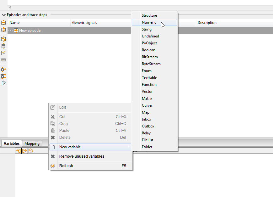The height and width of the screenshot is (197, 273).
Task: Create a new Numeric variable
Action: click(x=154, y=22)
